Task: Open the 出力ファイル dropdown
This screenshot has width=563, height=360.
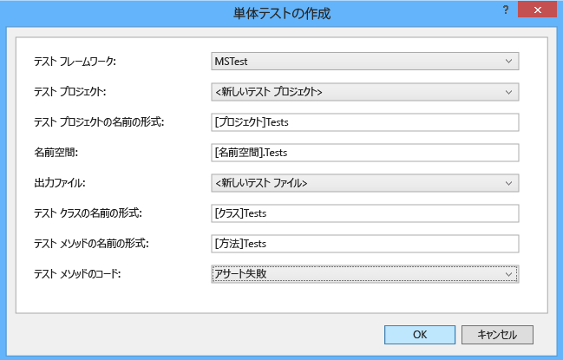Action: [365, 183]
